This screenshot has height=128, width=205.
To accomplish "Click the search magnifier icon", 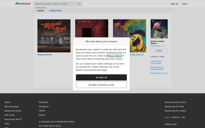I will click(x=79, y=4).
